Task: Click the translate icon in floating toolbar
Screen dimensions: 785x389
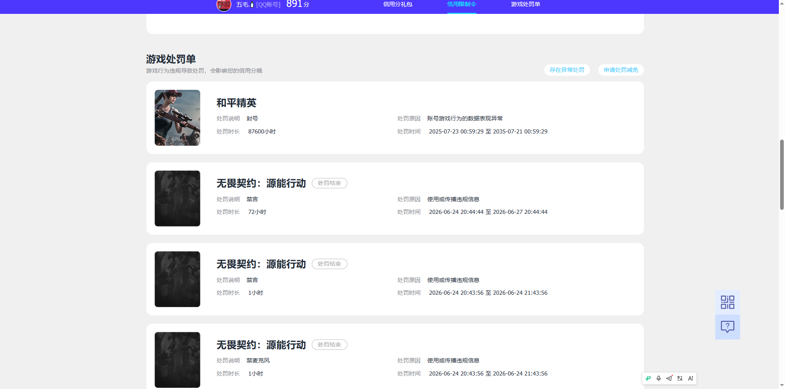Action: pyautogui.click(x=680, y=378)
